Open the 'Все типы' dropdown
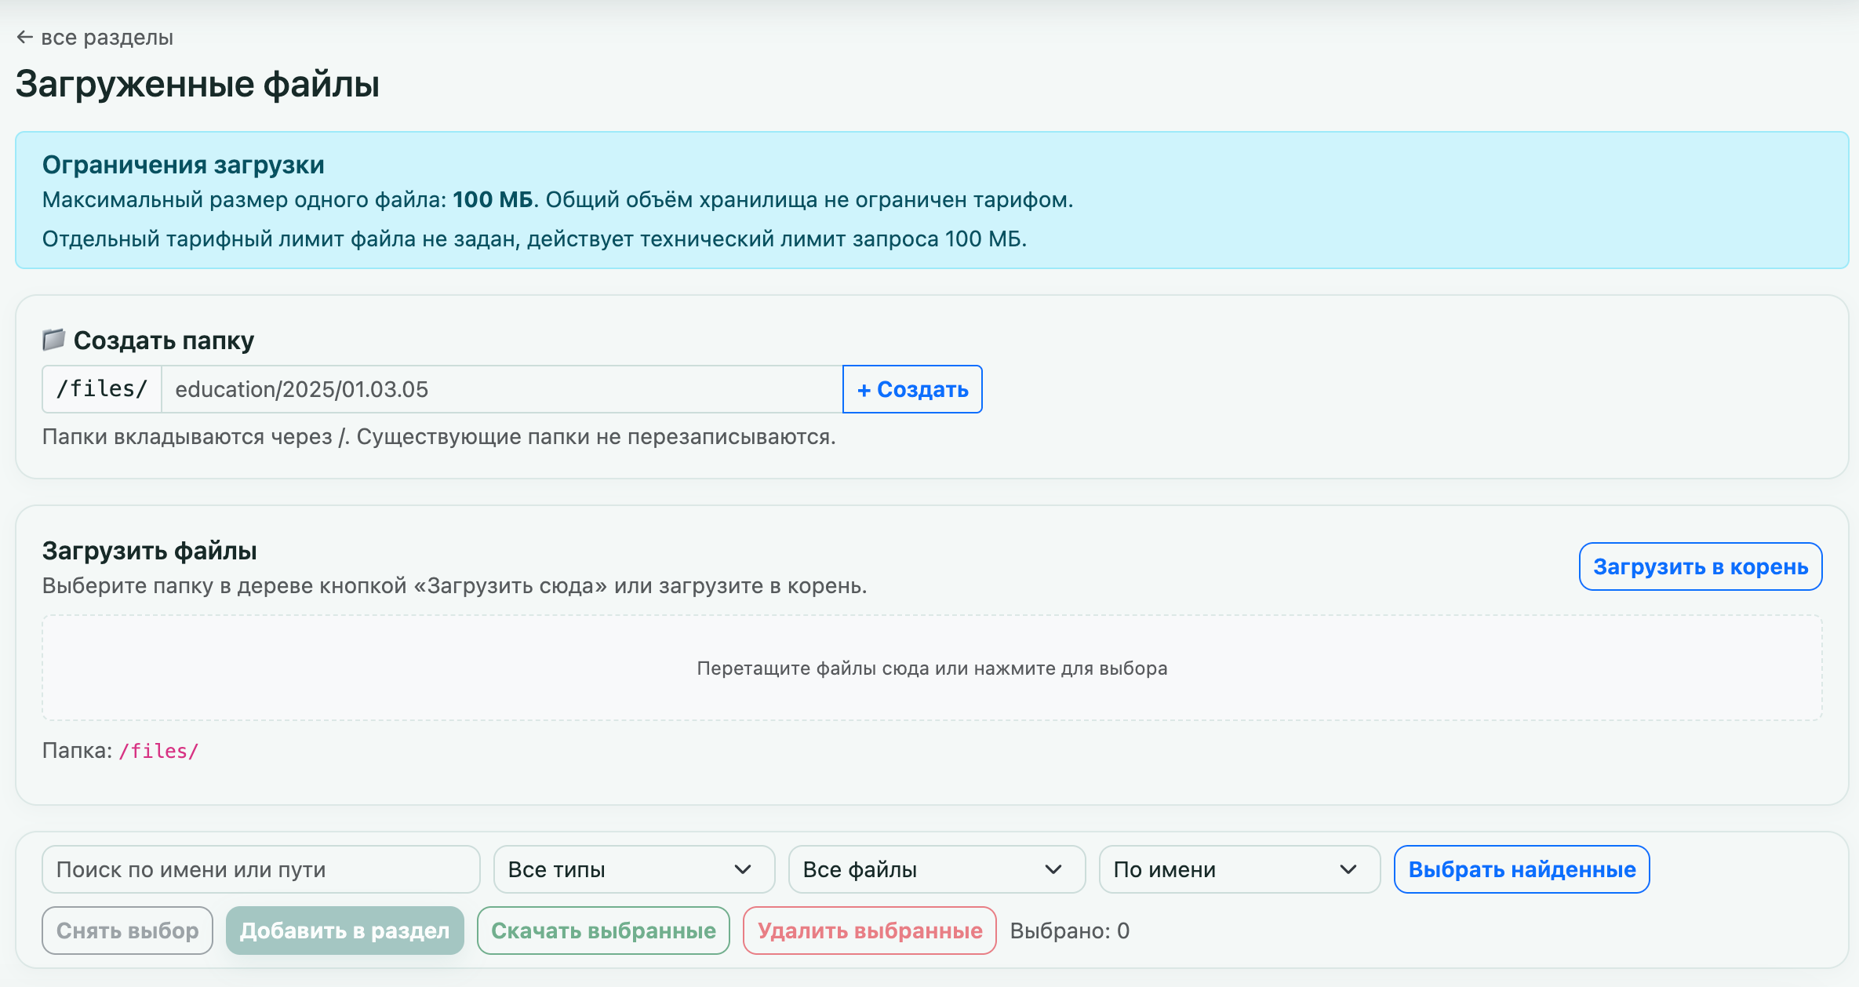This screenshot has width=1859, height=987. tap(635, 869)
